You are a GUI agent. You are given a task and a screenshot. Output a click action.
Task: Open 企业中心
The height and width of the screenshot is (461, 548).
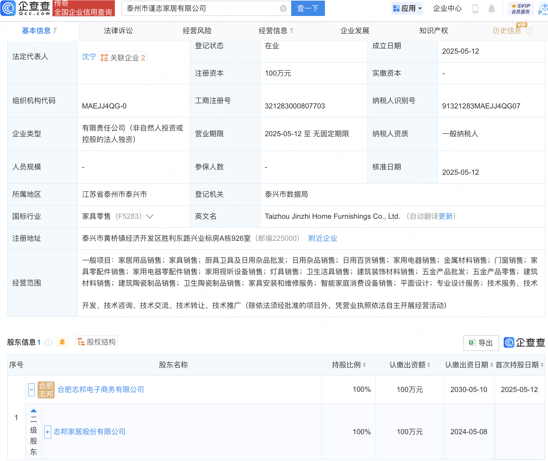point(447,8)
